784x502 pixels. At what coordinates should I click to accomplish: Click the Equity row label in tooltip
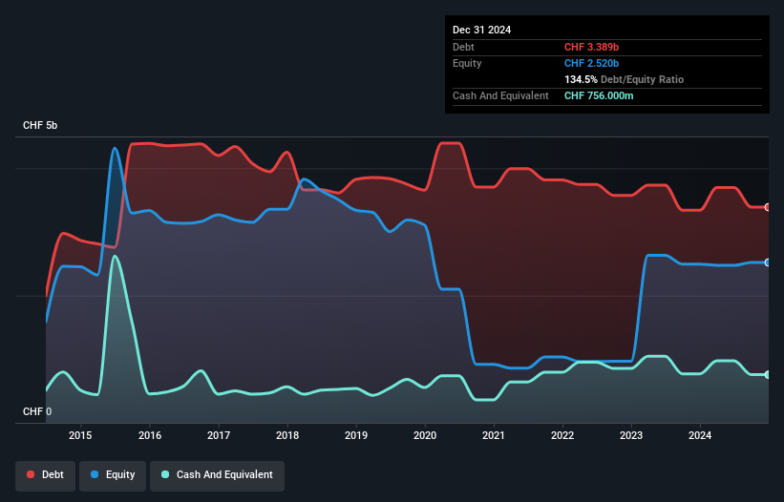(x=467, y=63)
